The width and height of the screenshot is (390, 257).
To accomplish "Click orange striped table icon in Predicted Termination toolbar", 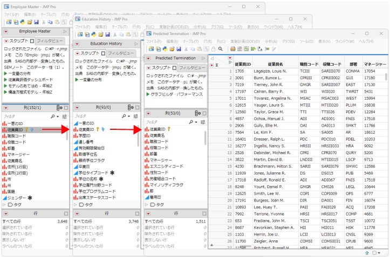I will [233, 49].
